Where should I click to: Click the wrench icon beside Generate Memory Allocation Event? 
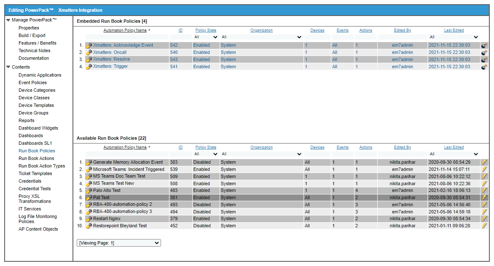89,162
